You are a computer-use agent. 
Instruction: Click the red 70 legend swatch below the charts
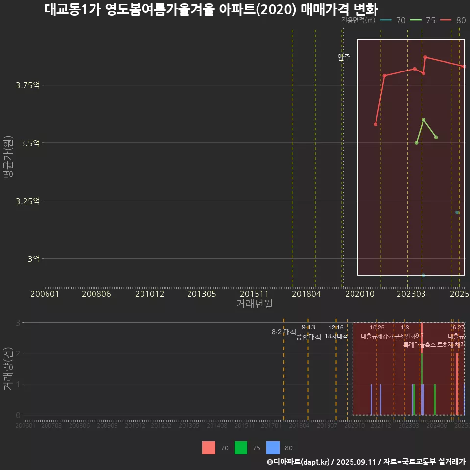[x=209, y=447]
